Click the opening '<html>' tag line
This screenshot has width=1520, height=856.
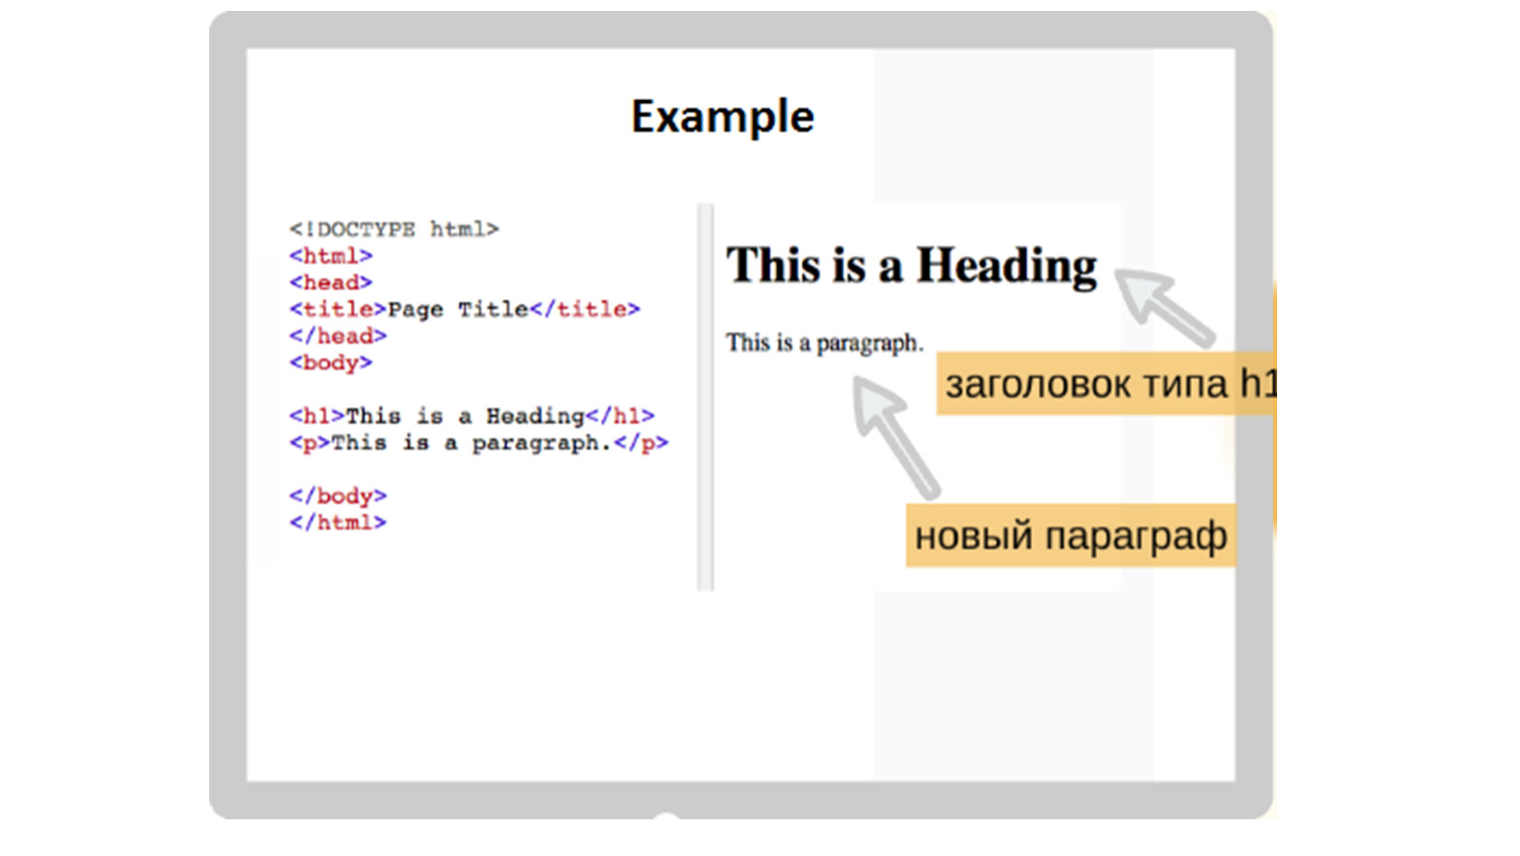pyautogui.click(x=331, y=256)
